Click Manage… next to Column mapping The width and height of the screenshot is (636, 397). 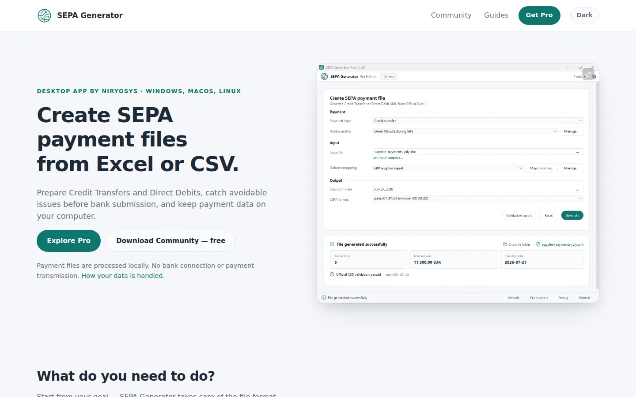(572, 168)
